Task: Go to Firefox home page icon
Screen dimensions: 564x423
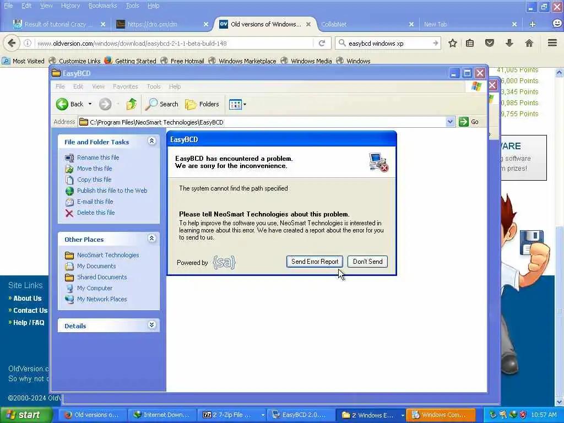Action: click(529, 44)
